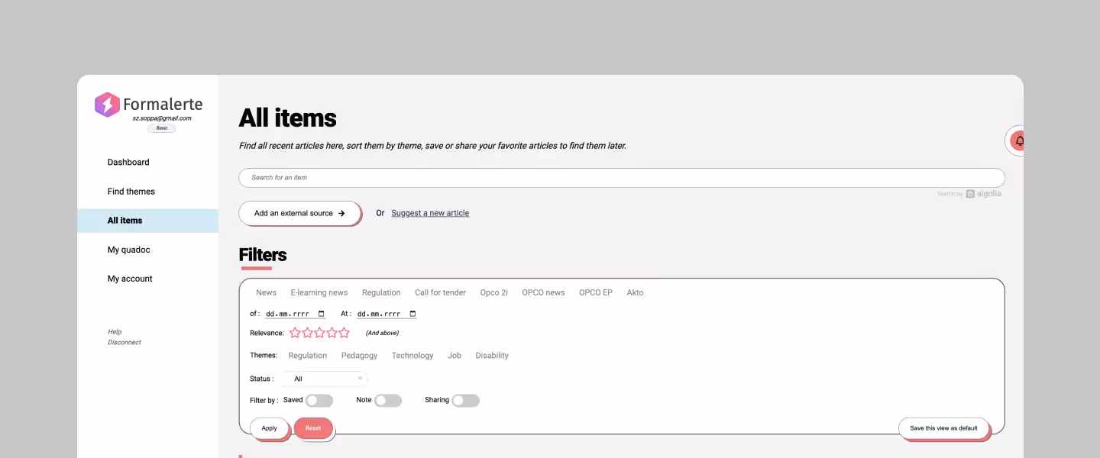
Task: Turn on the Note toggle
Action: coord(388,400)
